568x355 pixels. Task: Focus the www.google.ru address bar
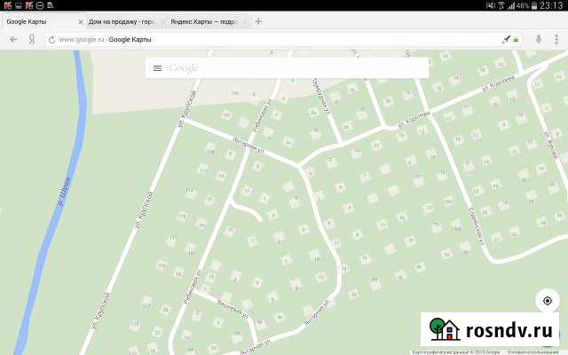point(266,40)
